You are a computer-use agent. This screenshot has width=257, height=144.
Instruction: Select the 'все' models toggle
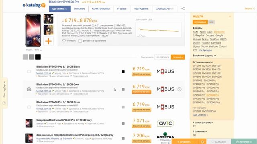pos(211,22)
